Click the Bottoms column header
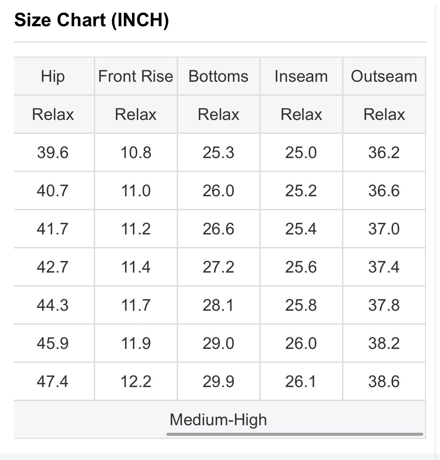440x460 pixels. click(x=219, y=76)
